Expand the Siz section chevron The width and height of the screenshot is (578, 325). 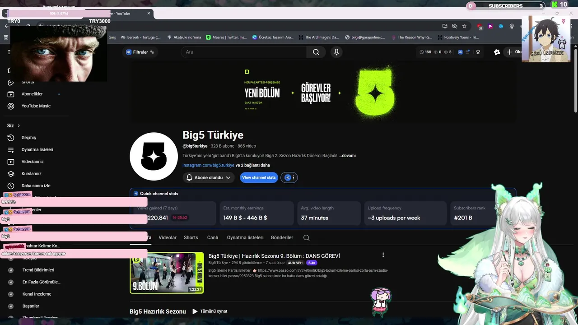pyautogui.click(x=19, y=125)
